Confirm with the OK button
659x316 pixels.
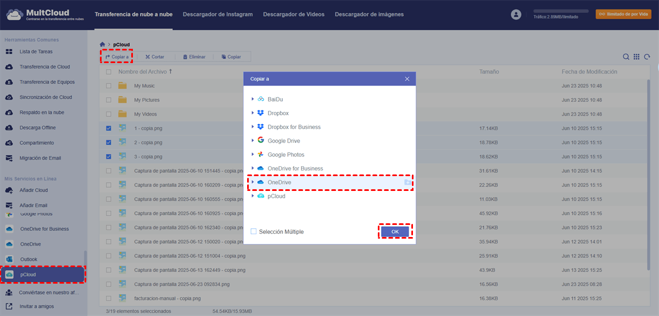(395, 232)
